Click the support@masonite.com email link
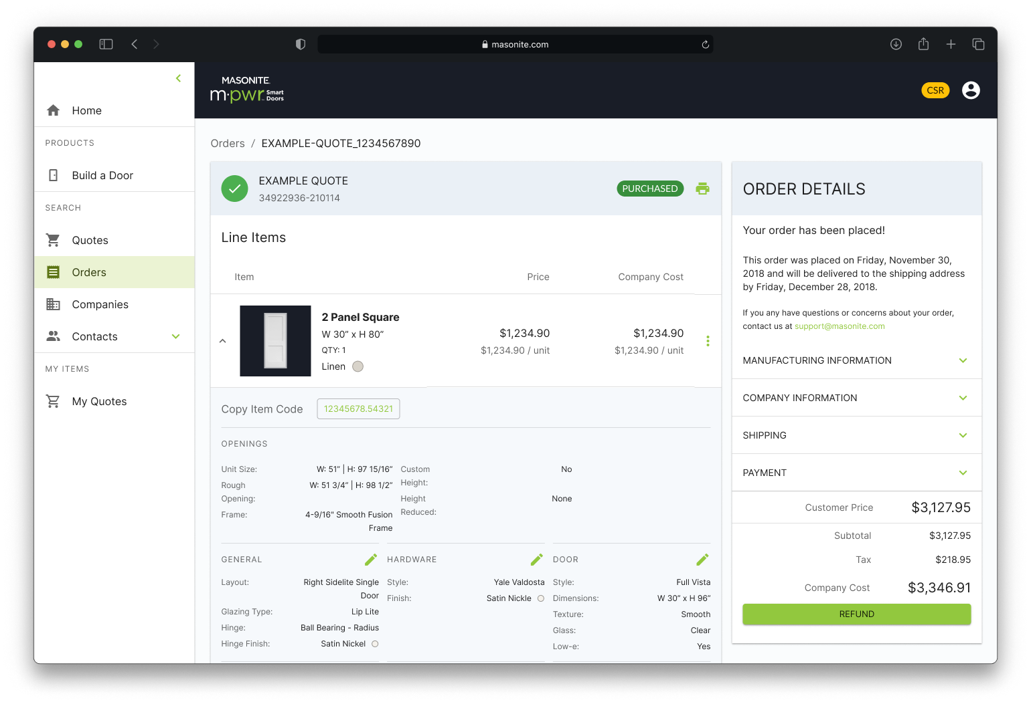This screenshot has width=1031, height=704. coord(839,326)
